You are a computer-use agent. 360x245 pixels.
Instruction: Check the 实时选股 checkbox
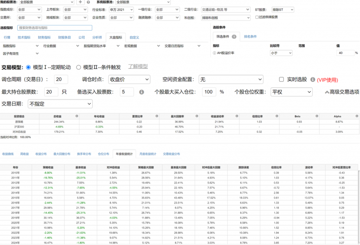point(281,80)
